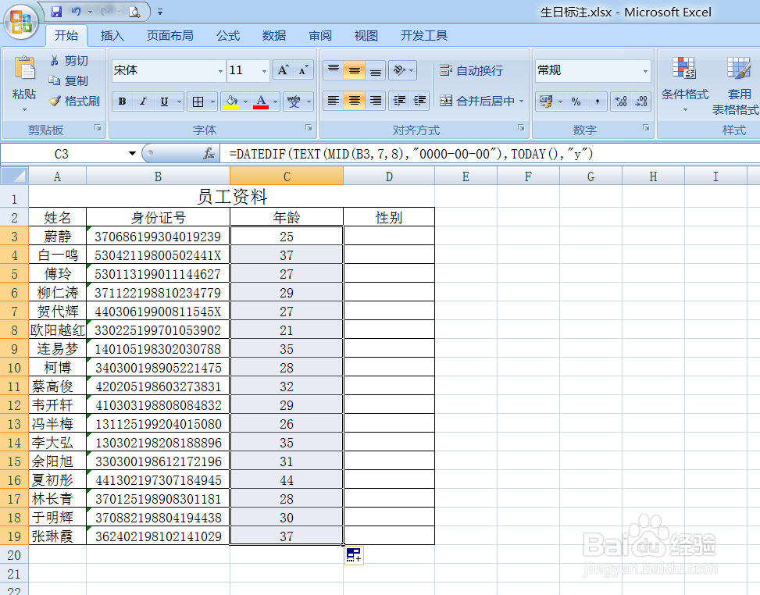Viewport: 760px width, 595px height.
Task: Apply yellow fill color bucket
Action: (232, 102)
